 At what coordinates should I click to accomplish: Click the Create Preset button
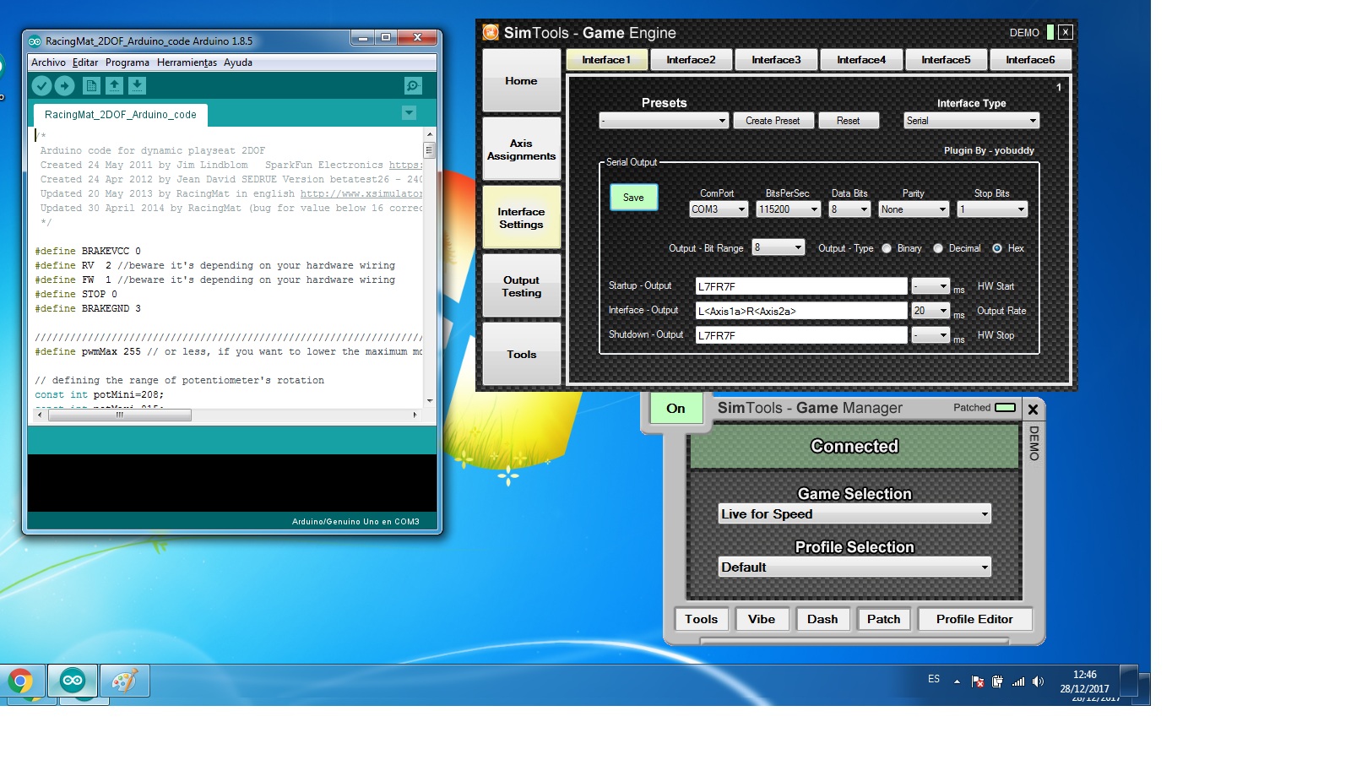click(773, 121)
